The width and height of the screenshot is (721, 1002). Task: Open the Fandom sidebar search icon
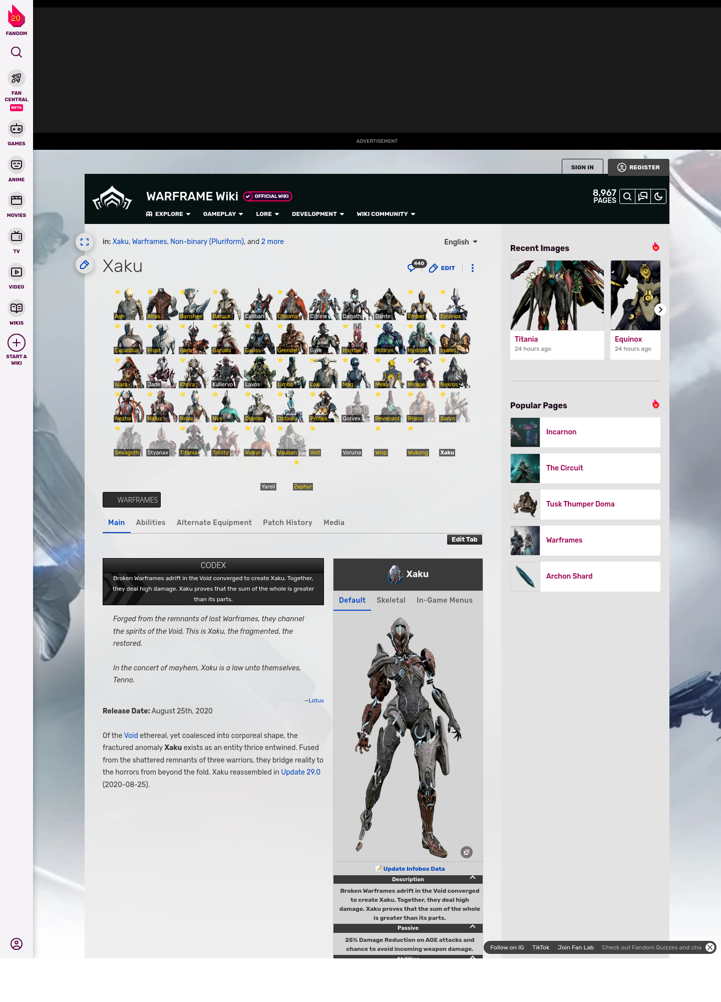tap(17, 52)
